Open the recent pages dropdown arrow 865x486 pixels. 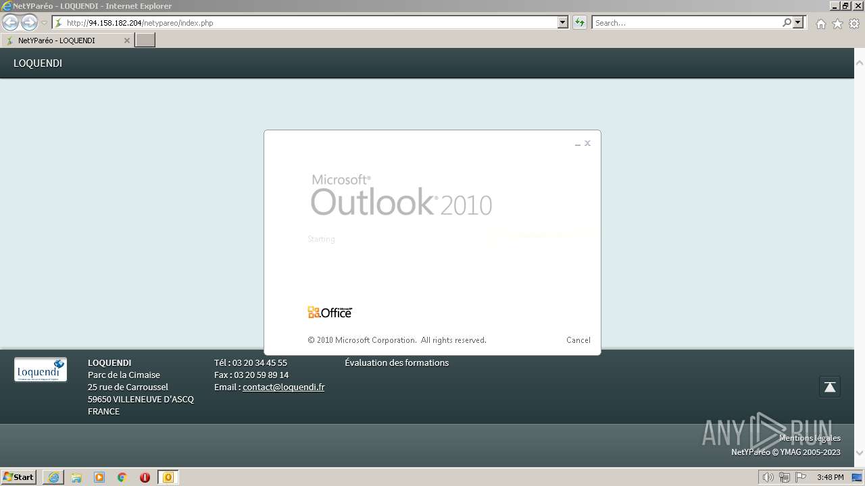coord(45,23)
